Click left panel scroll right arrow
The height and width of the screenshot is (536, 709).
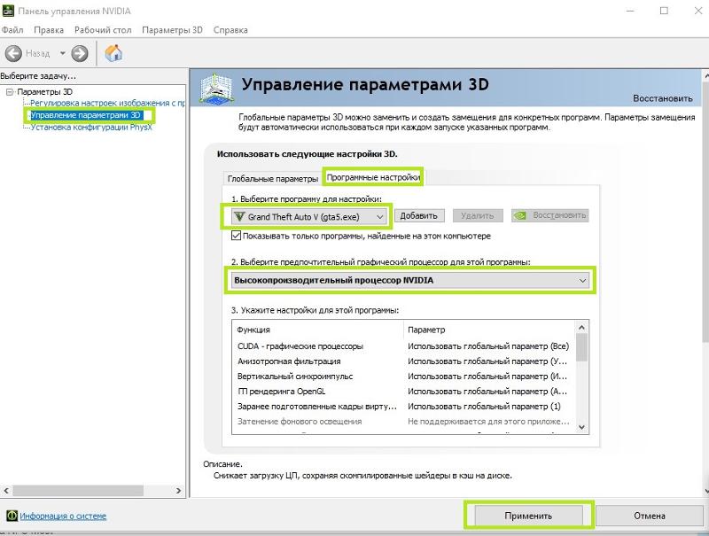pyautogui.click(x=178, y=490)
